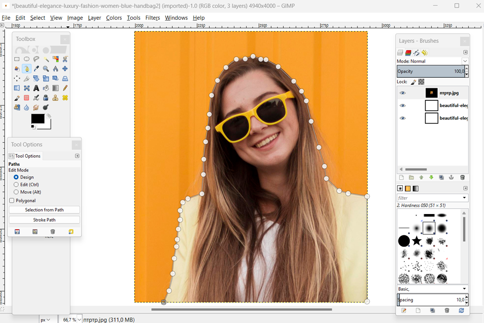This screenshot has width=484, height=323.
Task: Select the Color Picker eyedropper tool
Action: [36, 69]
